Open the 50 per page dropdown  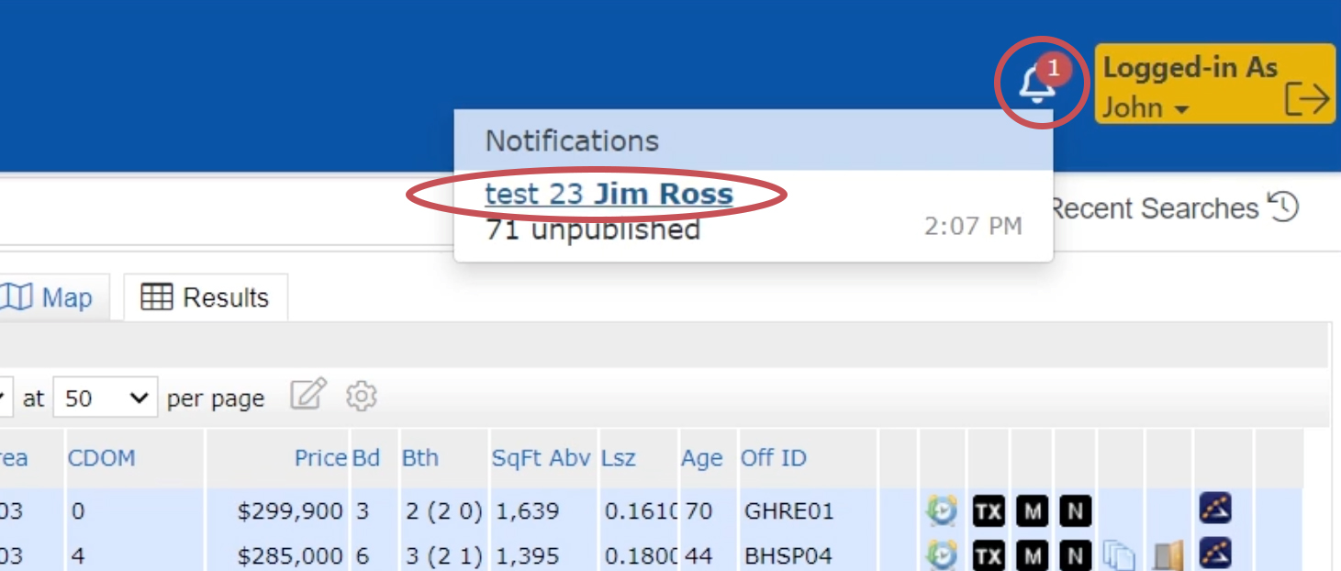click(x=105, y=398)
